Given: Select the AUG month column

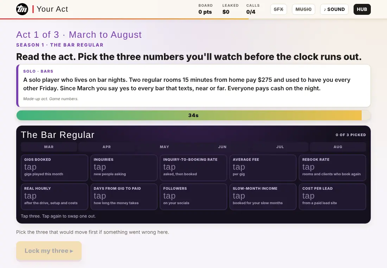Looking at the screenshot, I should pyautogui.click(x=338, y=147).
